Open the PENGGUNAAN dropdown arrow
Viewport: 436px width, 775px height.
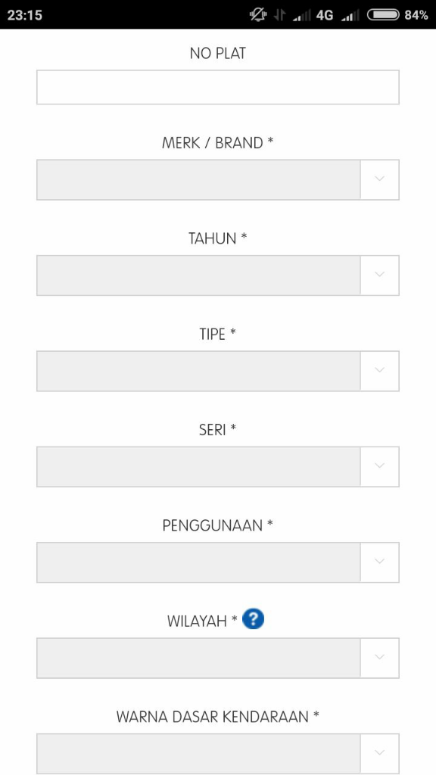pos(380,562)
